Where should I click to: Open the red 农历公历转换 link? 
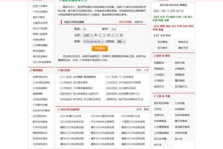coord(125,22)
